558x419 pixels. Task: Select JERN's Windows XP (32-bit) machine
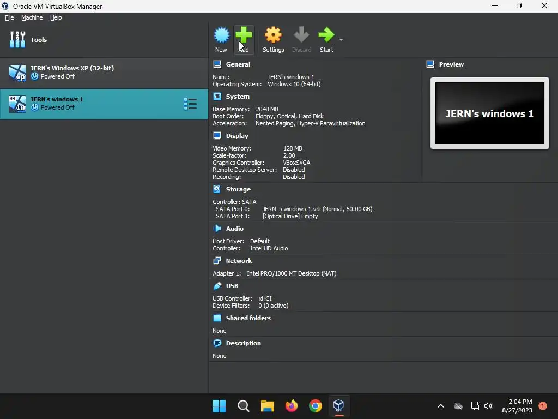tap(104, 73)
